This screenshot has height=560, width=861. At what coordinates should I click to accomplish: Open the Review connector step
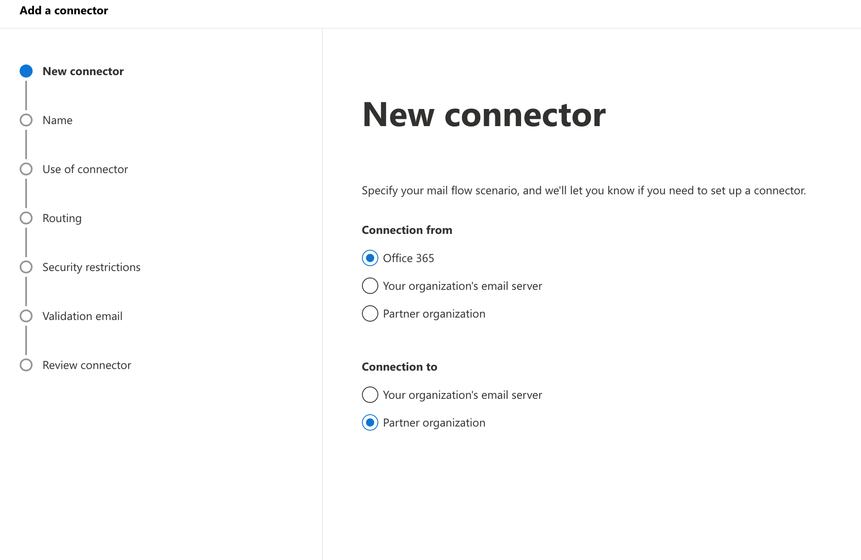[x=86, y=365]
